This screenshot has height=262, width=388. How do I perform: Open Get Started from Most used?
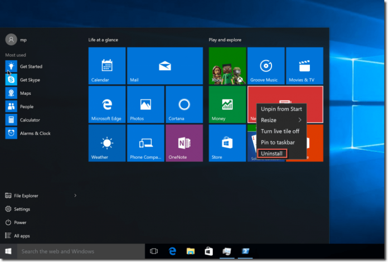(24, 66)
